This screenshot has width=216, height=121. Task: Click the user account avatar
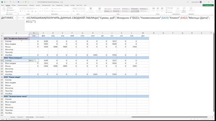(x=200, y=2)
